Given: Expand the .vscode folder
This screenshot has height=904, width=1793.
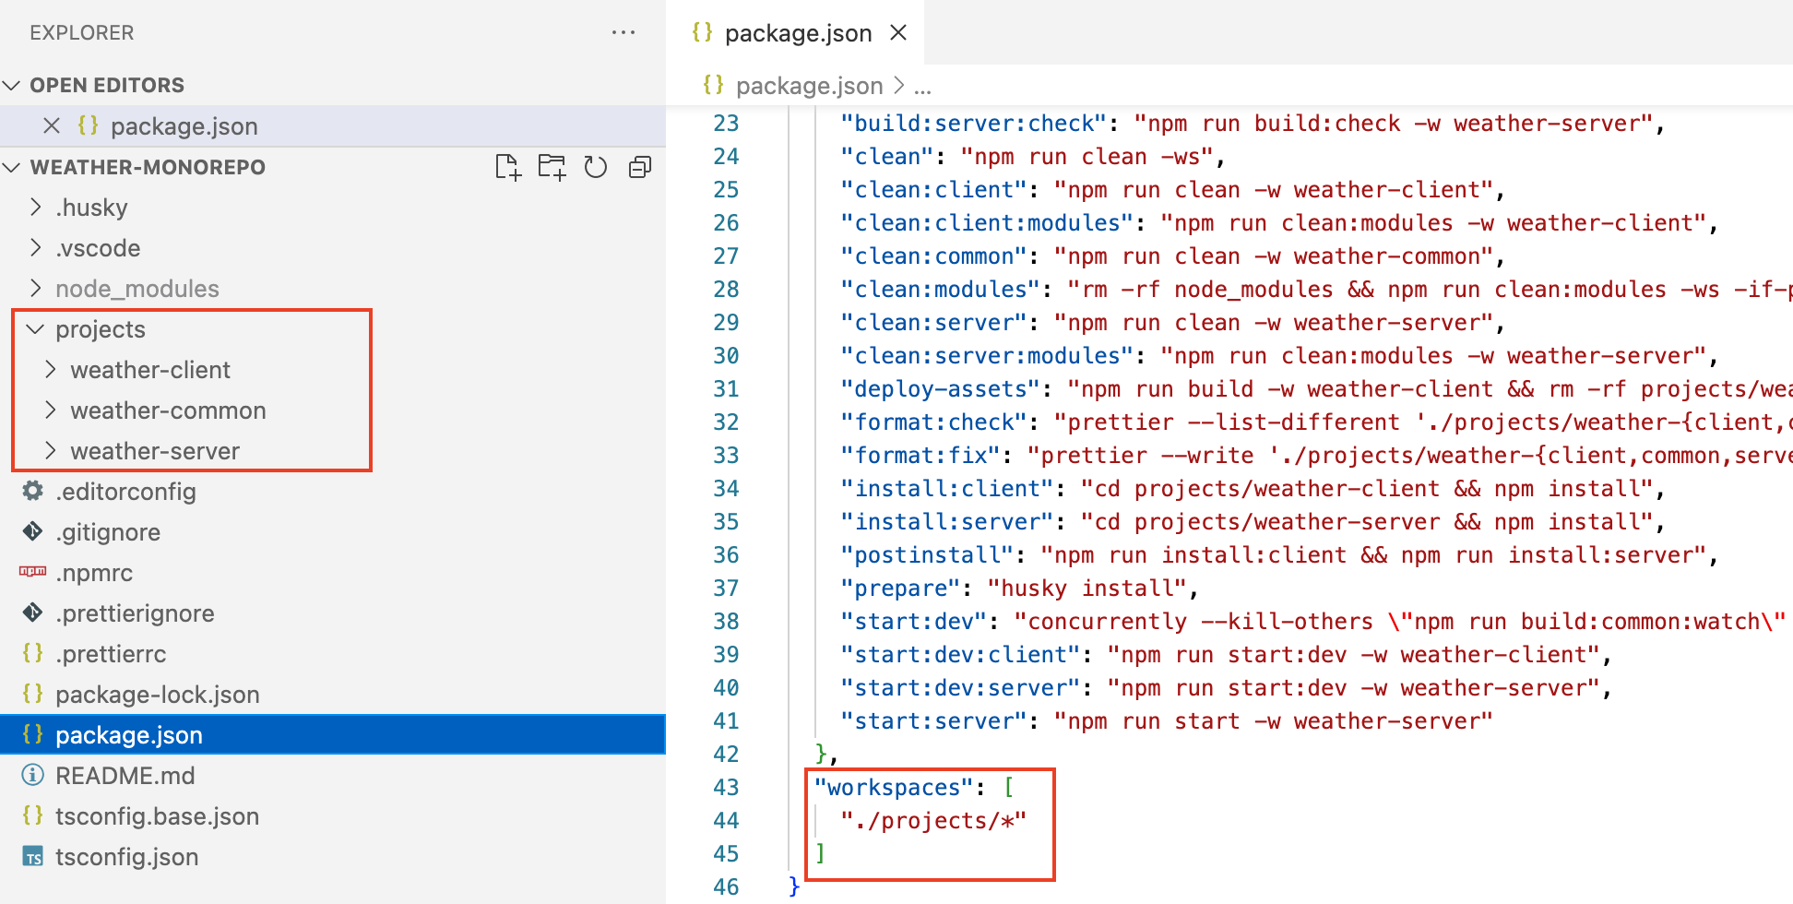Looking at the screenshot, I should [x=36, y=247].
